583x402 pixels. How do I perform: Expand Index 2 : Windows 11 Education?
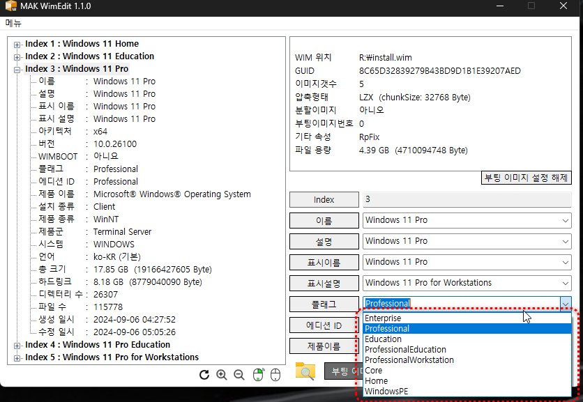coord(17,57)
